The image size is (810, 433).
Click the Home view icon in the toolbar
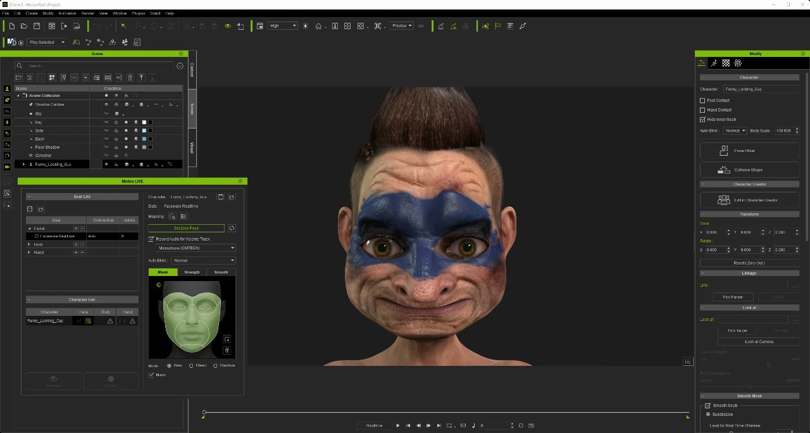pyautogui.click(x=318, y=26)
